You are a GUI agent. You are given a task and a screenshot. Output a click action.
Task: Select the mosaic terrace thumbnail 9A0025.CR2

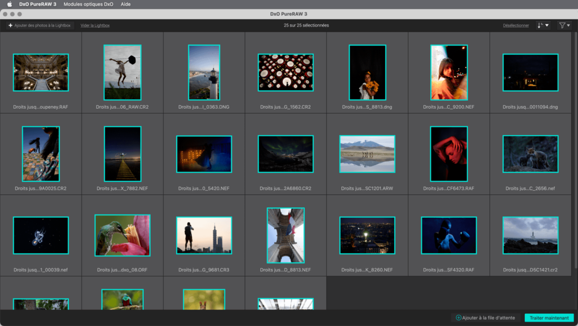[x=41, y=154]
